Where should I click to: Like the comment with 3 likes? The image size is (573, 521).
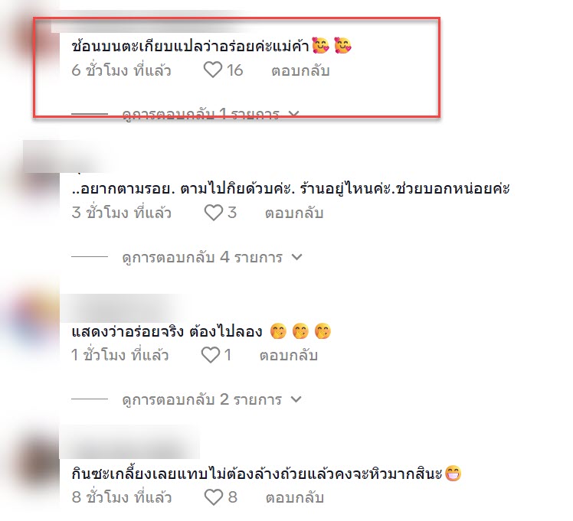[214, 213]
